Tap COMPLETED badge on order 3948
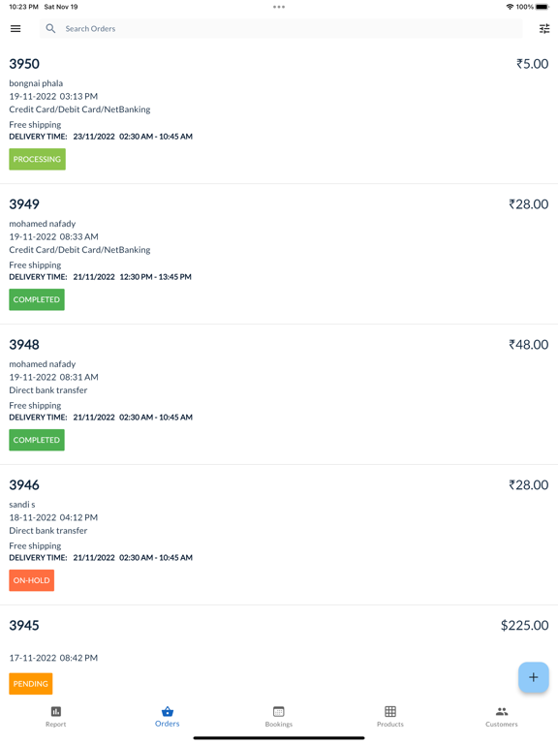 37,441
